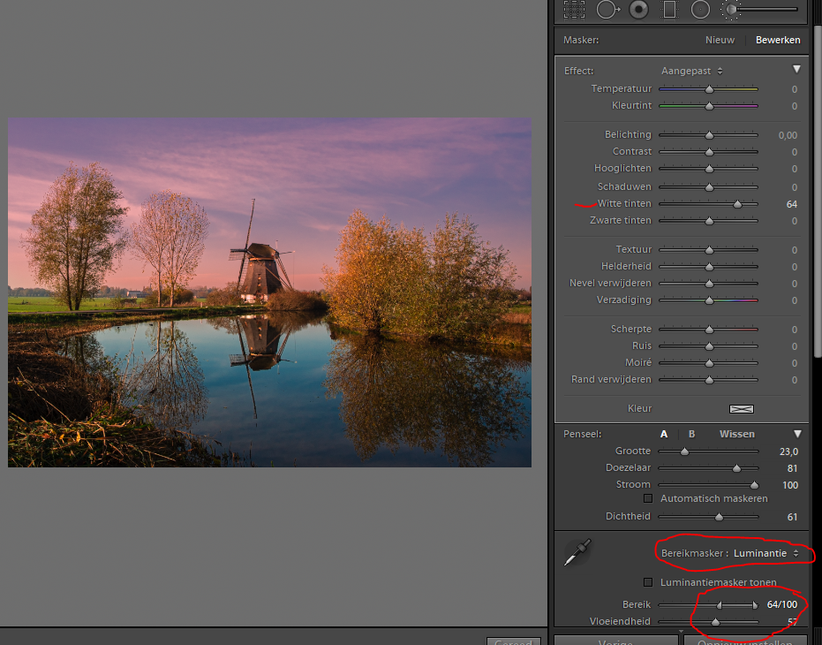
Task: Click the windmill photo preview
Action: coord(269,292)
